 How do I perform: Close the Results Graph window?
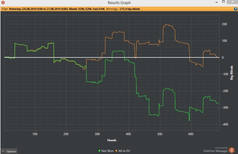pos(233,2)
